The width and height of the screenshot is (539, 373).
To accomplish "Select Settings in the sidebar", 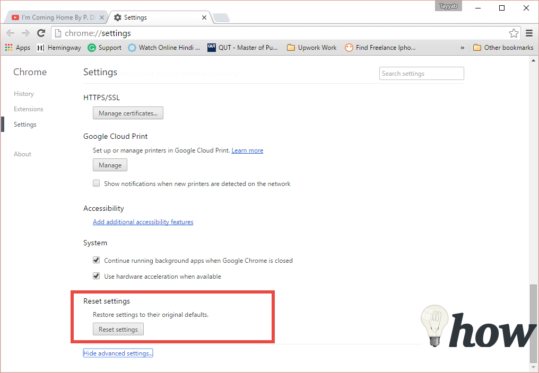I will (25, 125).
